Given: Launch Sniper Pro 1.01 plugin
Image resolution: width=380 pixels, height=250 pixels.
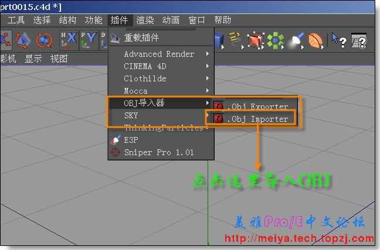Looking at the screenshot, I should click(x=161, y=152).
